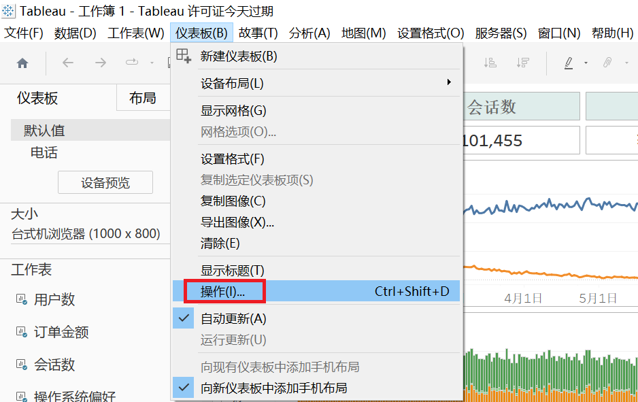Toggle 显示网格(G) in the menu
638x402 pixels.
316,111
